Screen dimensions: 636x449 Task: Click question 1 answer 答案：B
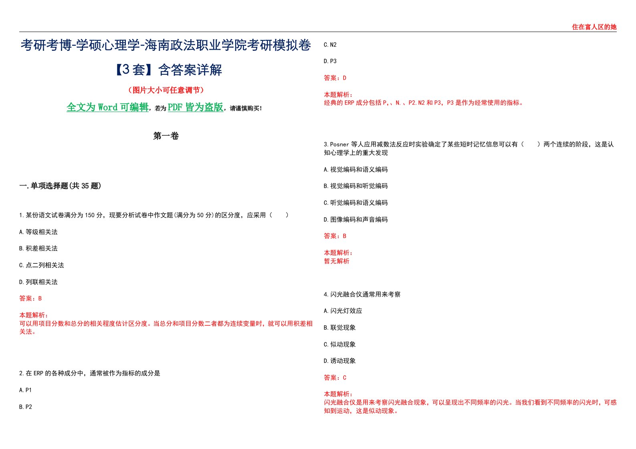pos(30,299)
